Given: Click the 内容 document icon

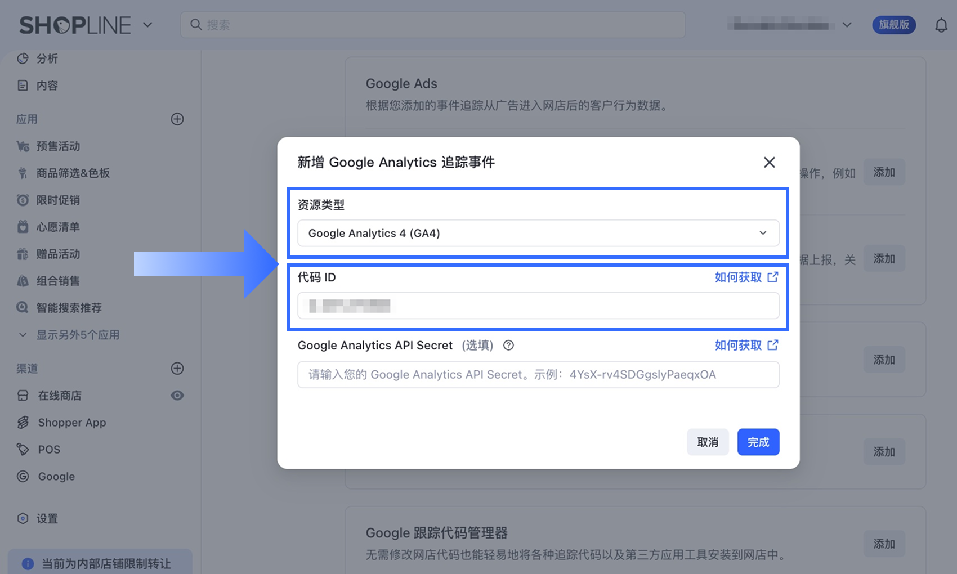Looking at the screenshot, I should click(23, 86).
